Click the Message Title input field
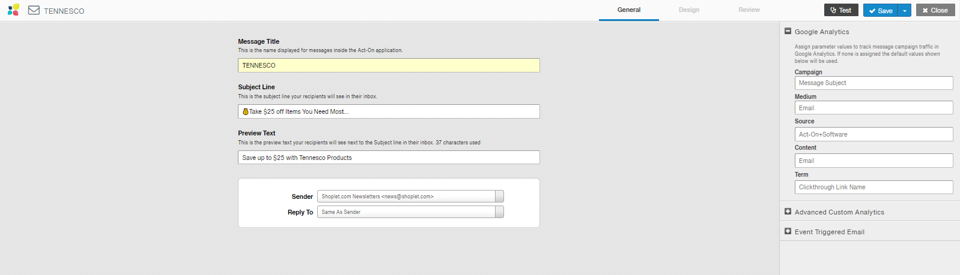 [x=389, y=65]
